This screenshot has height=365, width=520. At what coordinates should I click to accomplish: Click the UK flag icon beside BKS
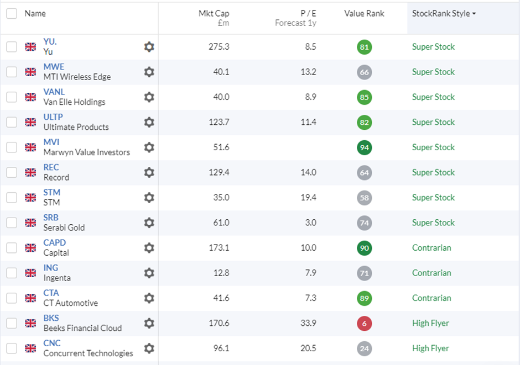30,323
